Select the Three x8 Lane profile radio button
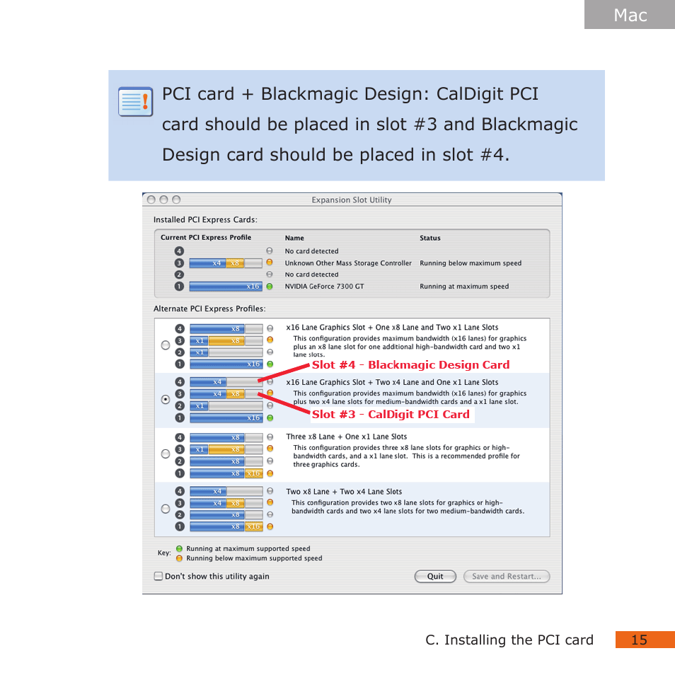This screenshot has width=675, height=675. point(166,454)
